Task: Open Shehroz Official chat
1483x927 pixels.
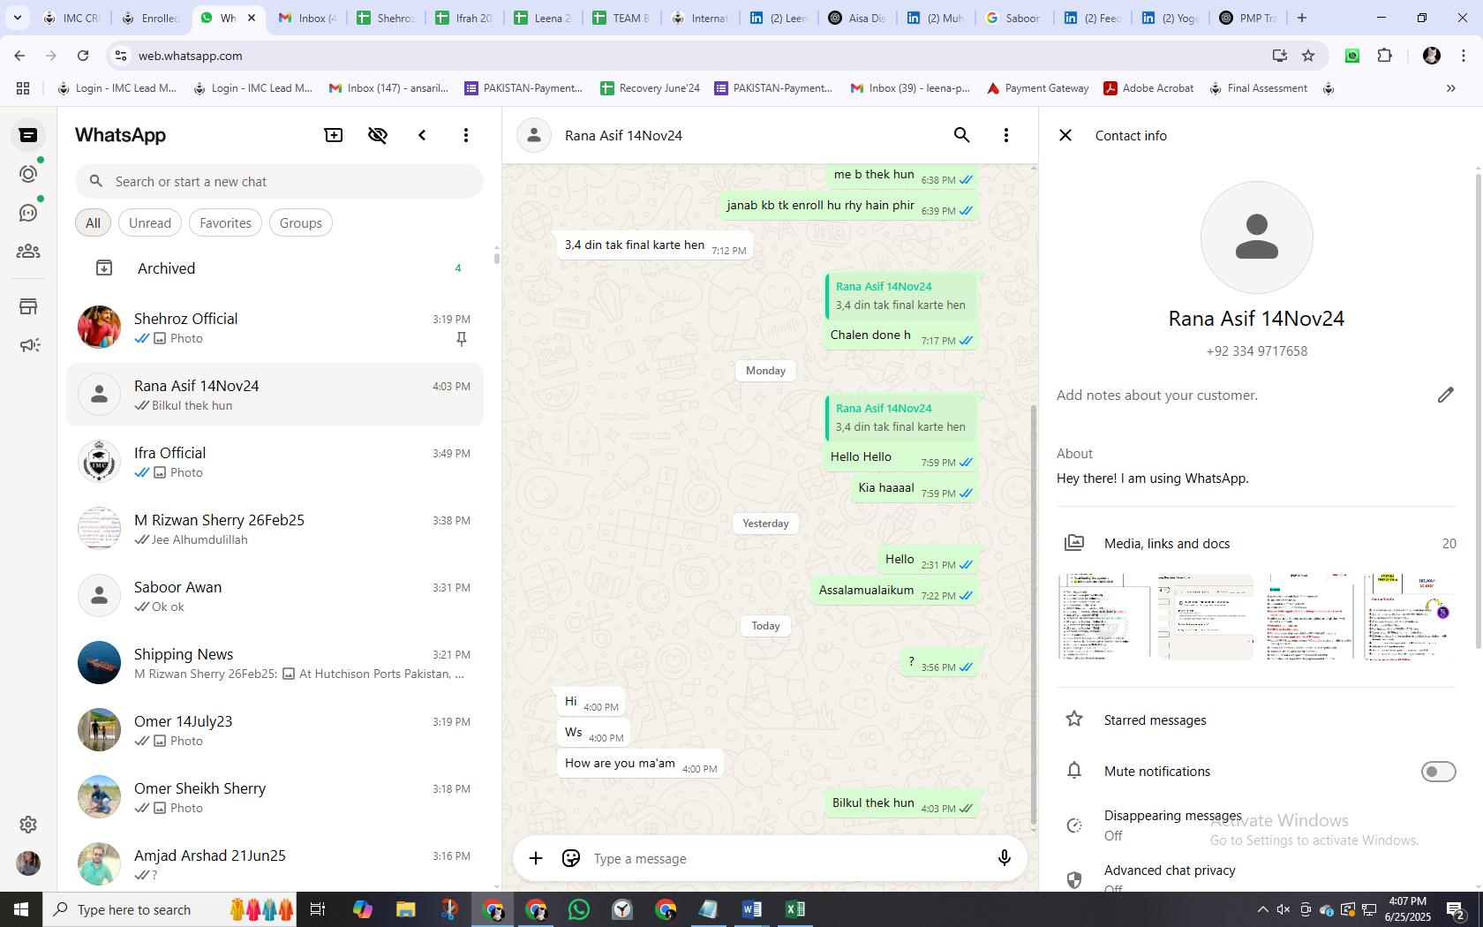Action: click(x=275, y=328)
